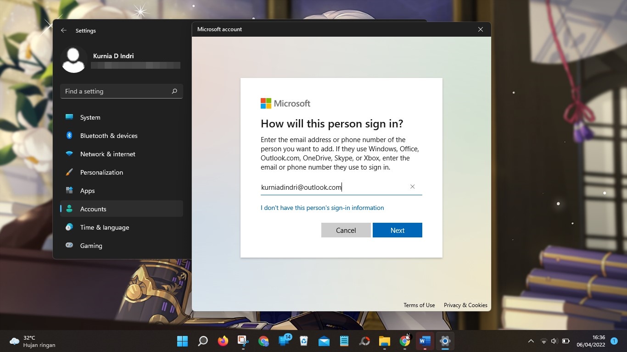
Task: Open the Privacy & Cookies link
Action: 465,305
